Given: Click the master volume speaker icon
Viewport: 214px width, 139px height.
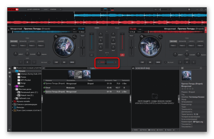Looking at the screenshot, I should tap(156, 9).
